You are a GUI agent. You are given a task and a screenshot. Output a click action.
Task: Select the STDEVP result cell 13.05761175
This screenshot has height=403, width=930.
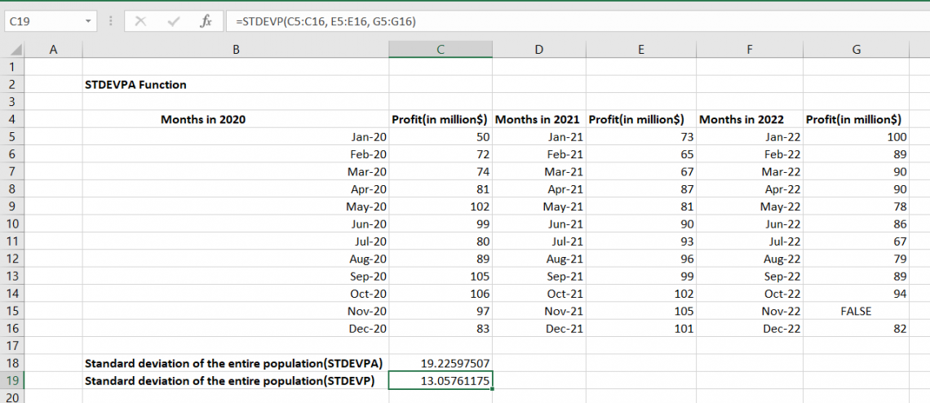(441, 381)
